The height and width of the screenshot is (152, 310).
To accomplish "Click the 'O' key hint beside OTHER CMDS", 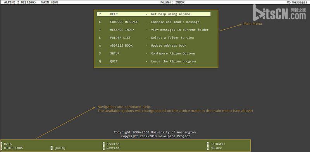I will coord(2,148).
